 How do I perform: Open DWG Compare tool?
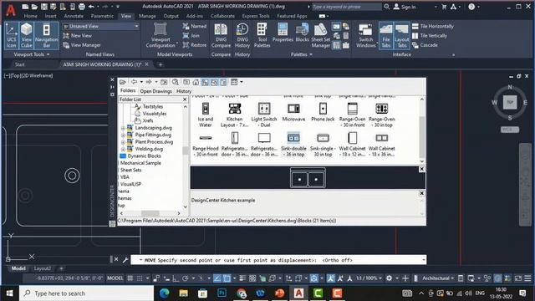(221, 35)
